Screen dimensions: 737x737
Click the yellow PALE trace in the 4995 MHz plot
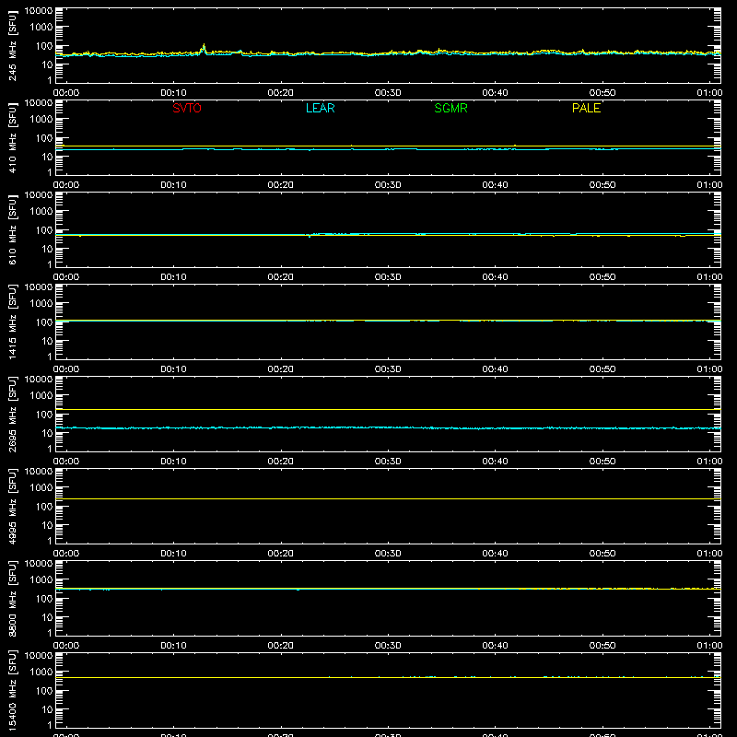(x=388, y=498)
